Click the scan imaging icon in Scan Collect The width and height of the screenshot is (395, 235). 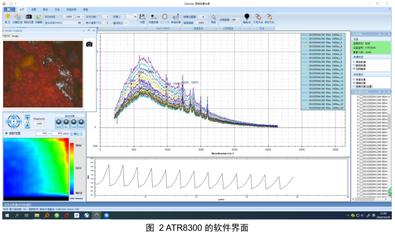click(153, 17)
